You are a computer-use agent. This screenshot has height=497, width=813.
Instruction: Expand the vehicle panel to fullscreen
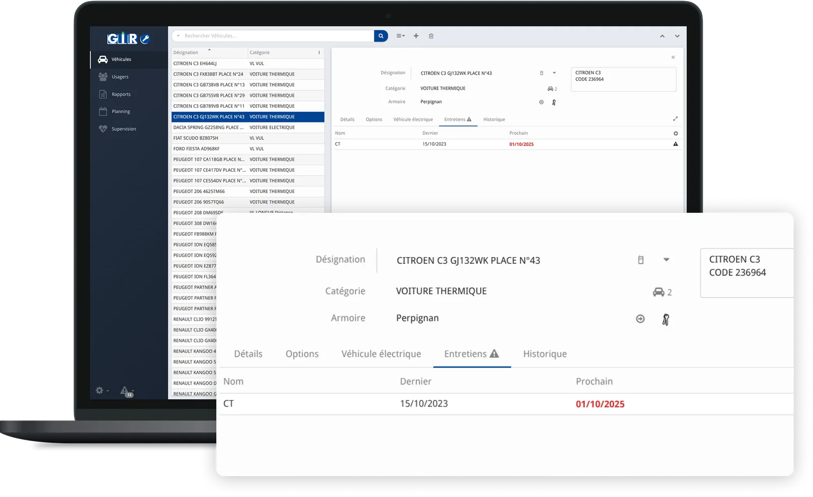tap(676, 118)
